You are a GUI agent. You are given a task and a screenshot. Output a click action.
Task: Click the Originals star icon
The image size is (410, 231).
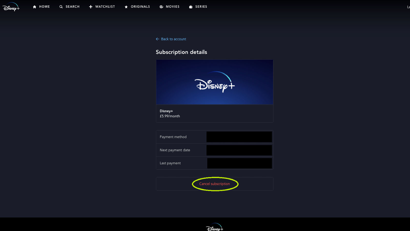coord(126,6)
